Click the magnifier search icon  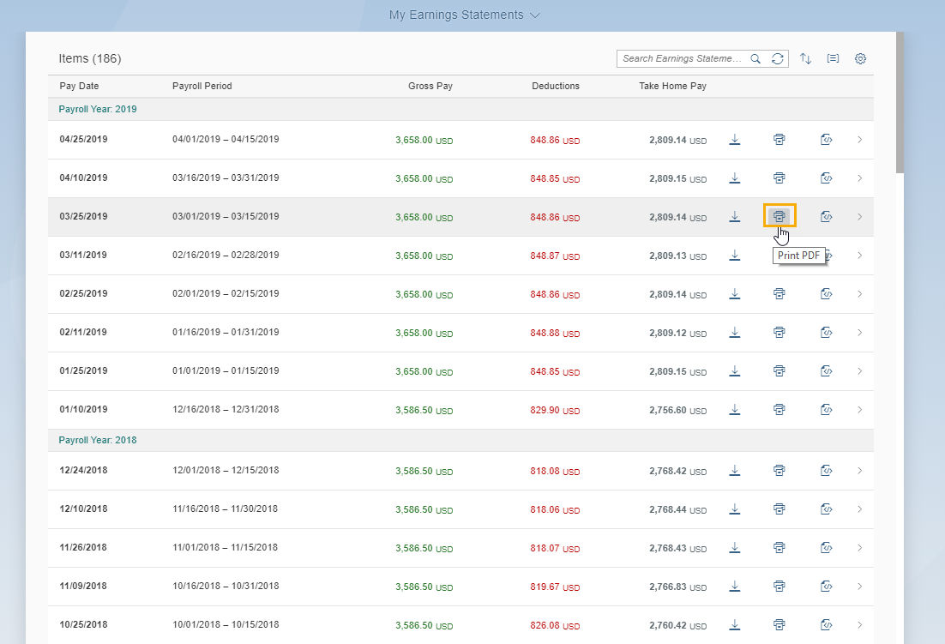[x=755, y=59]
